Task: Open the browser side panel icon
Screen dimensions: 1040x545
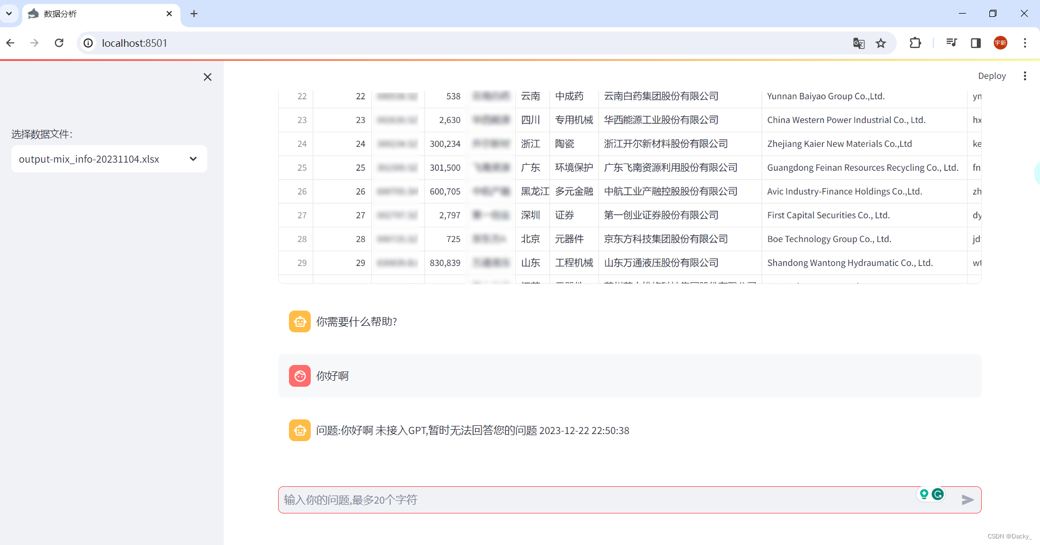Action: (975, 43)
